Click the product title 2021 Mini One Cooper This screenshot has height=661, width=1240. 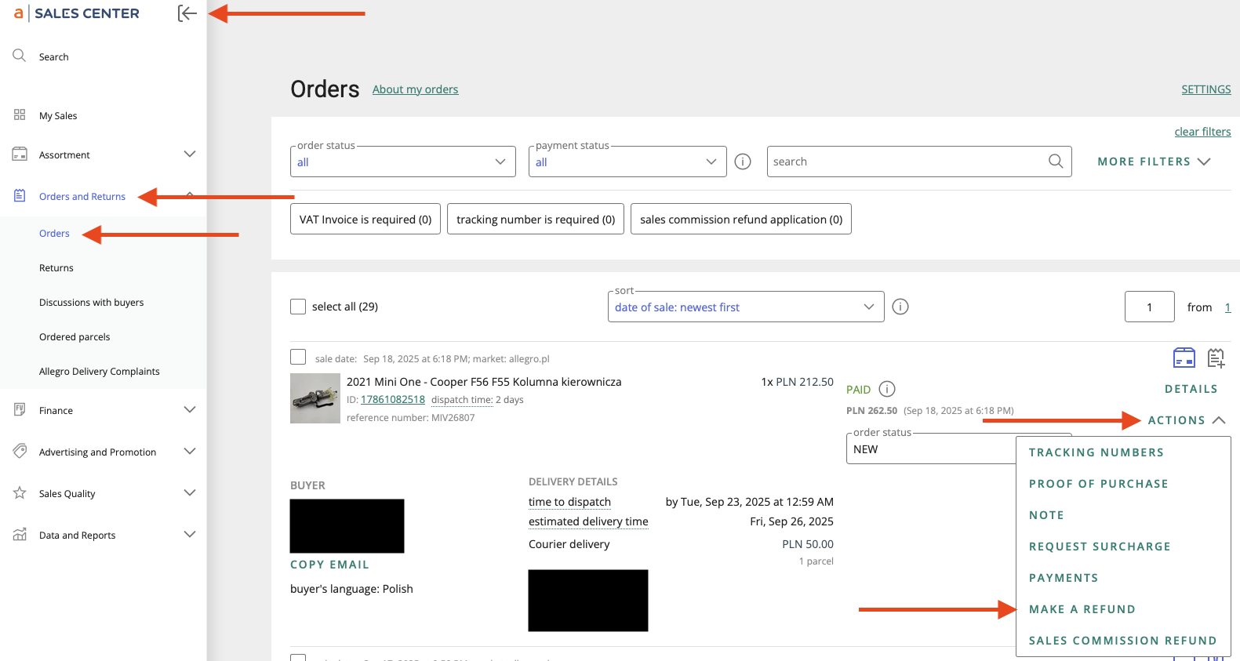click(x=484, y=382)
